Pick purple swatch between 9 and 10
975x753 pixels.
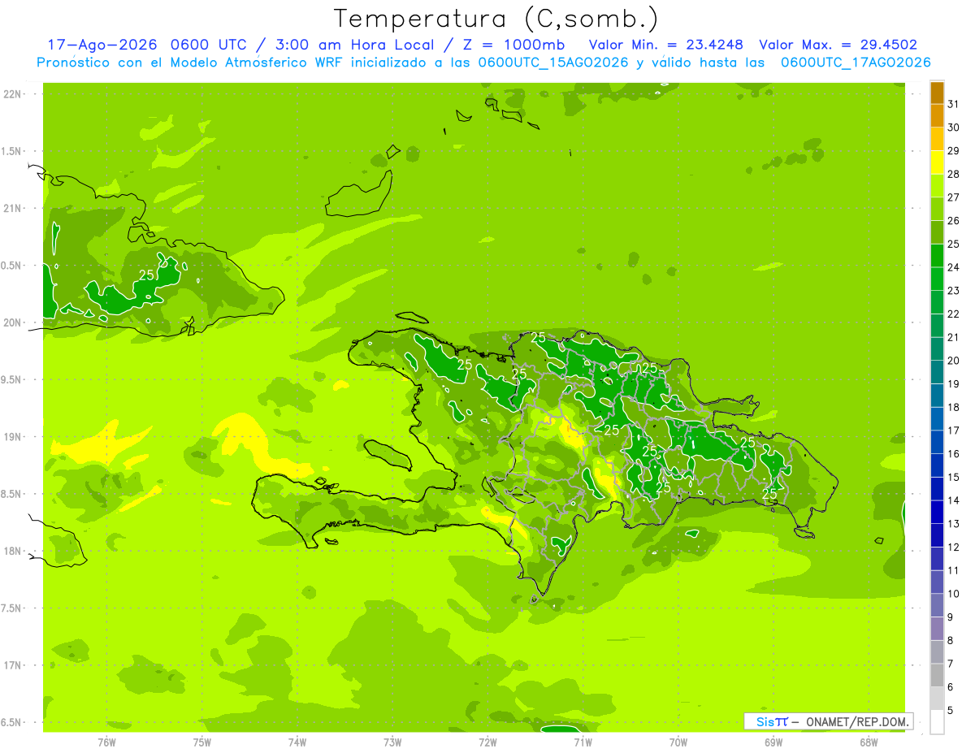coord(937,605)
